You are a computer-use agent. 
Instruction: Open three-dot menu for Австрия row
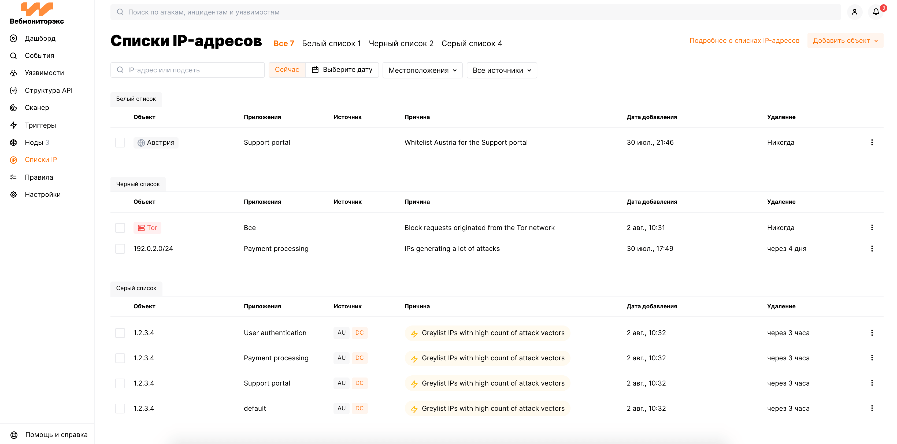[x=872, y=142]
